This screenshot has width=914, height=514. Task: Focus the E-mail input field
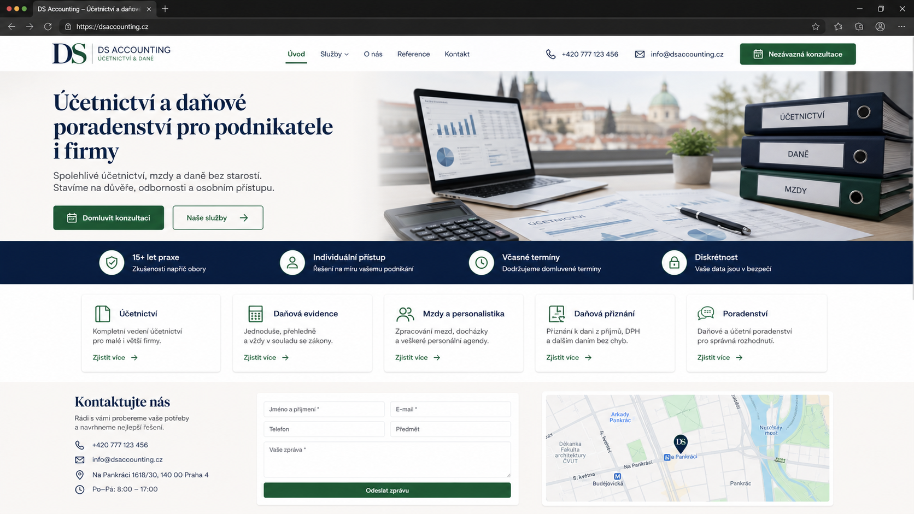(450, 409)
